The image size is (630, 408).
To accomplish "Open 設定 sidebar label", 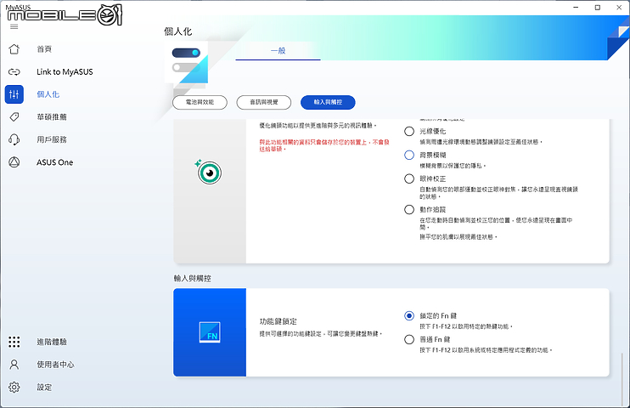I will point(44,387).
